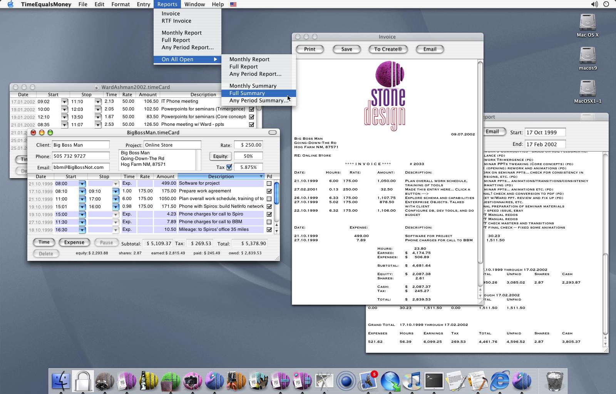Open Stop dropdown for 11:10 WardAshman row
Image resolution: width=616 pixels, height=394 pixels.
pyautogui.click(x=98, y=102)
